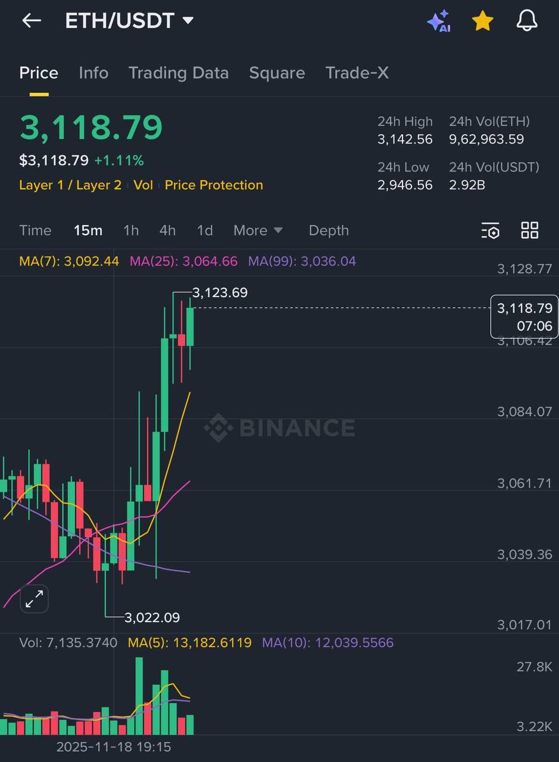Tap the Layer 1 / Layer 2 tag
This screenshot has height=762, width=559.
(x=70, y=185)
